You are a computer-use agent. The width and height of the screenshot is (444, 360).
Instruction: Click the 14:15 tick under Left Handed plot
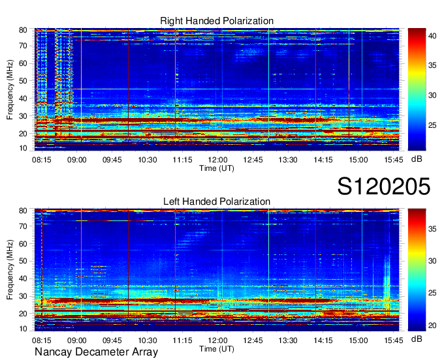[x=323, y=340]
